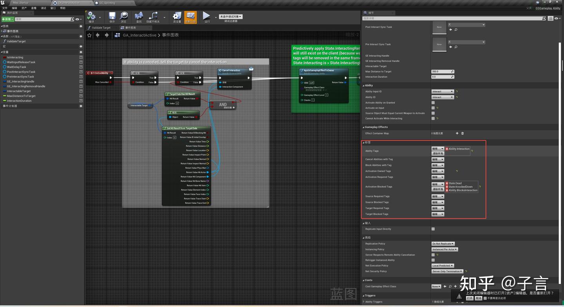Open blueprint search via the 查找 icon
The image size is (564, 307).
138,16
